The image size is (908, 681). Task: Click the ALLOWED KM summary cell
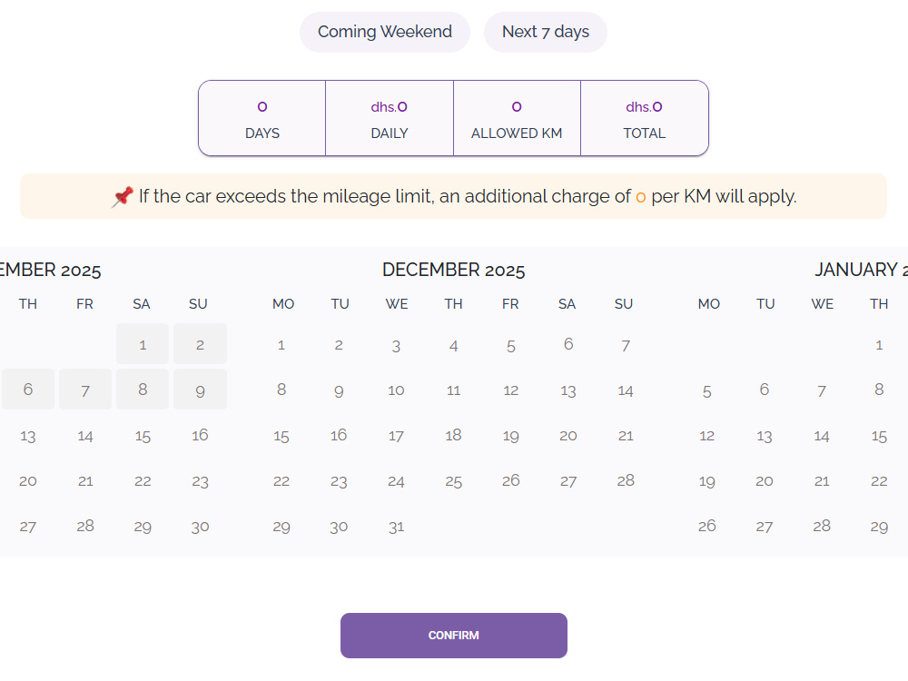pyautogui.click(x=517, y=118)
